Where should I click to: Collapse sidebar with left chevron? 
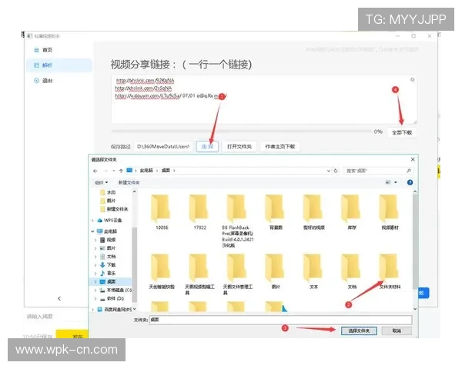coord(59,298)
